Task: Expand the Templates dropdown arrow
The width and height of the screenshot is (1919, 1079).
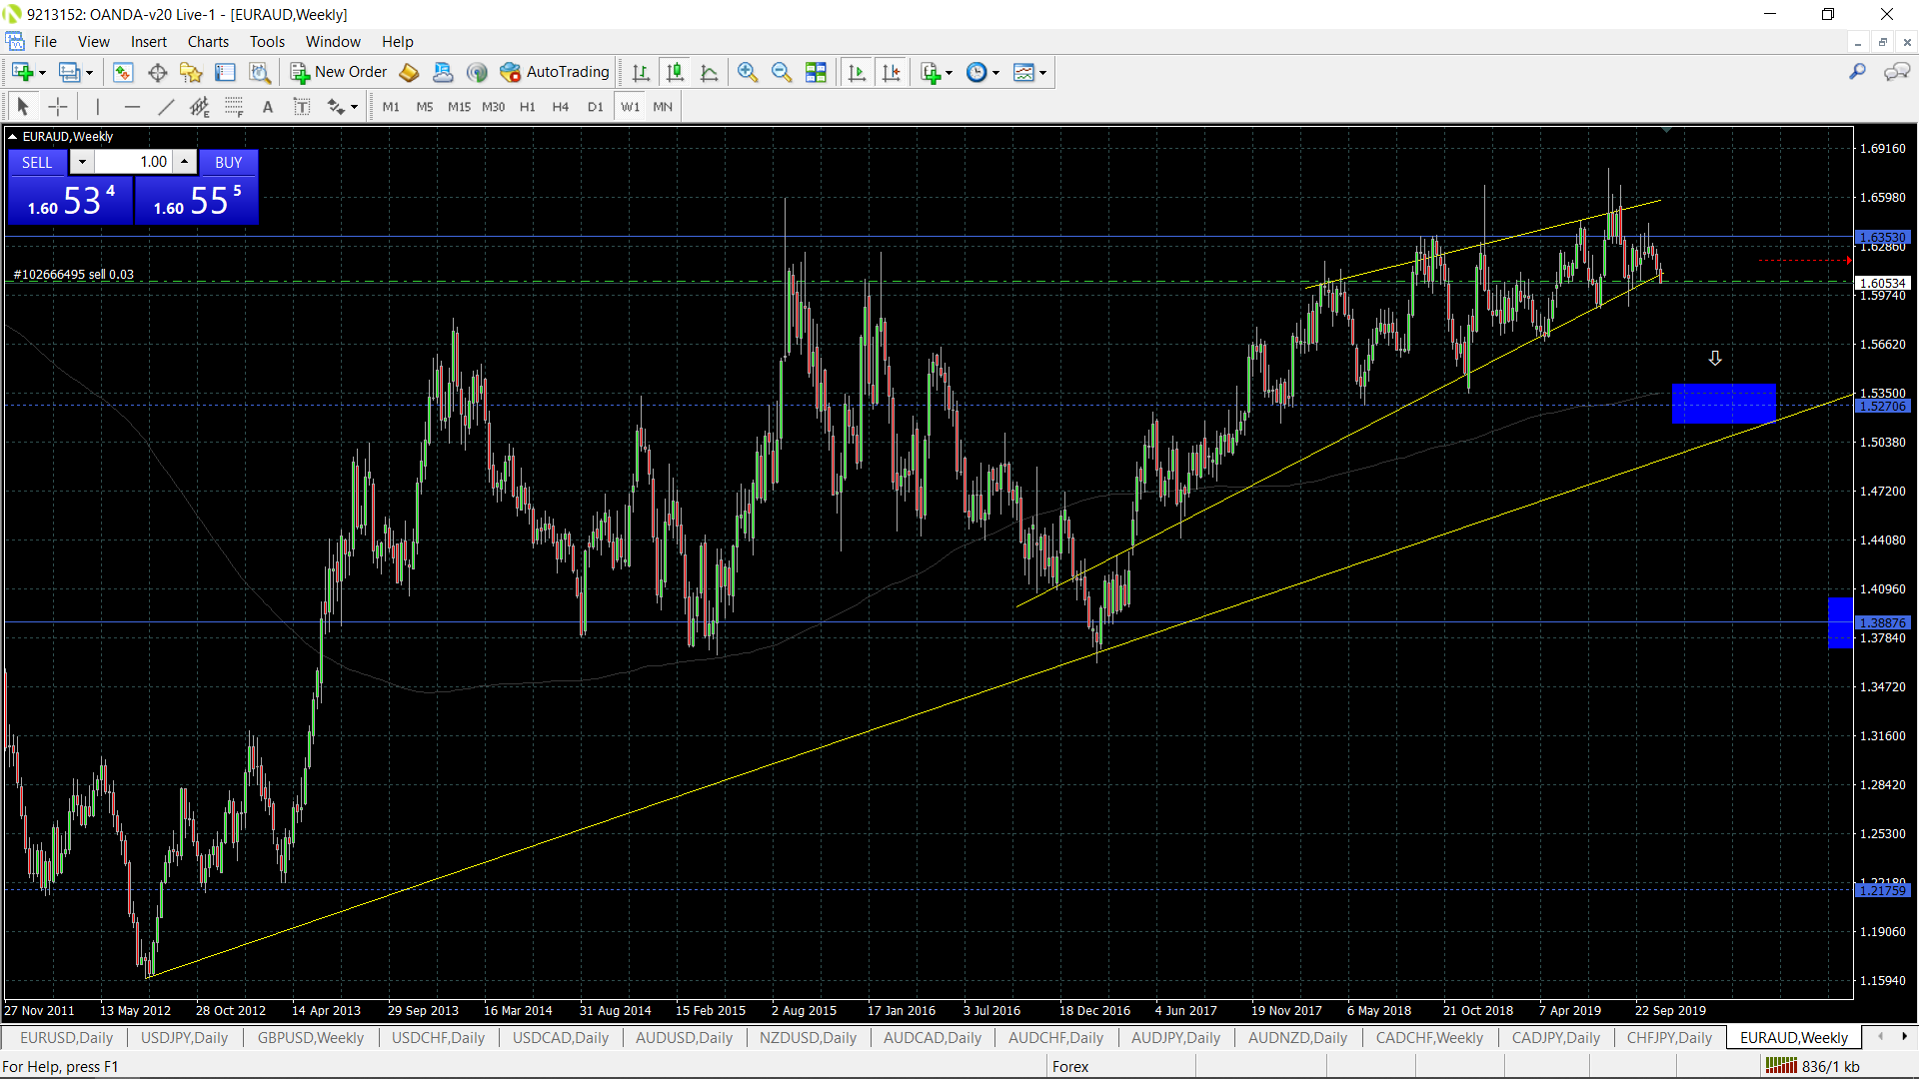Action: (1042, 72)
